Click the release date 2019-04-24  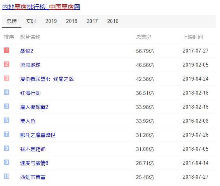pos(196,79)
